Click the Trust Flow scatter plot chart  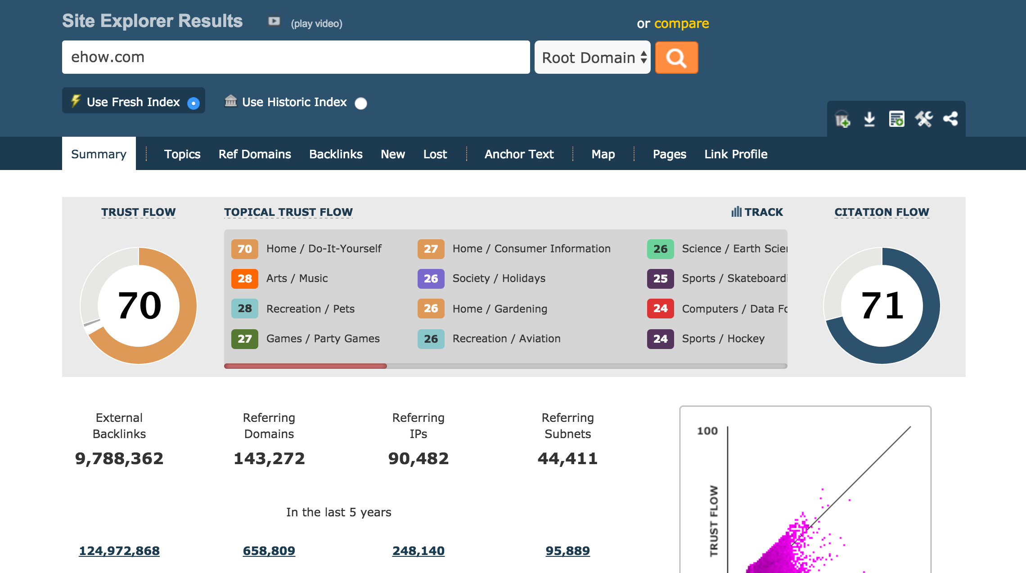[805, 490]
